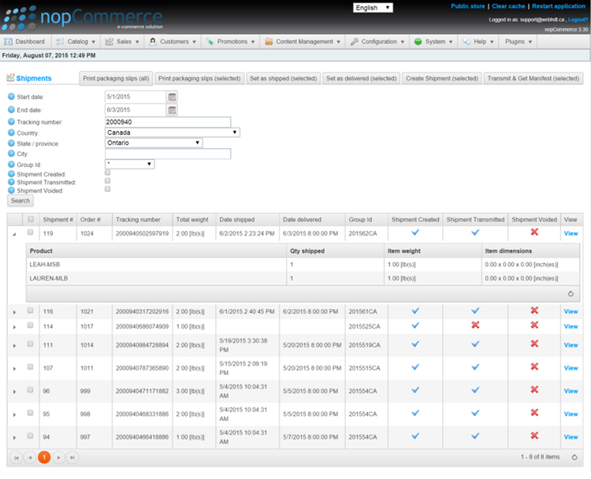Click into the Tracking number field
591x479 pixels.
pyautogui.click(x=168, y=122)
